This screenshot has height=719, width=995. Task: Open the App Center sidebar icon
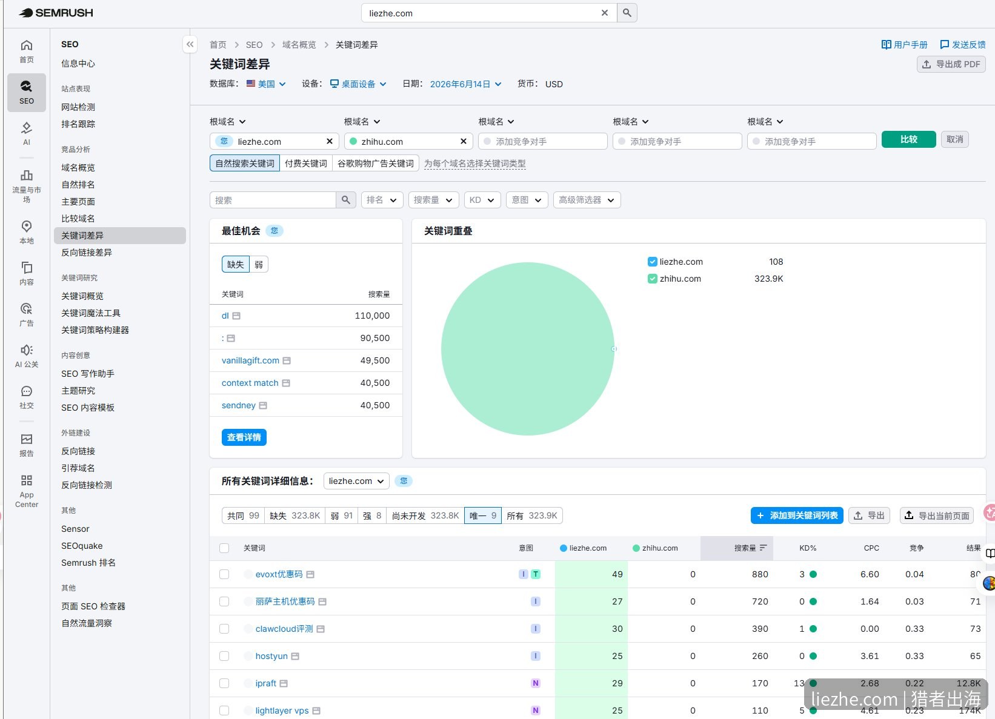click(x=27, y=491)
